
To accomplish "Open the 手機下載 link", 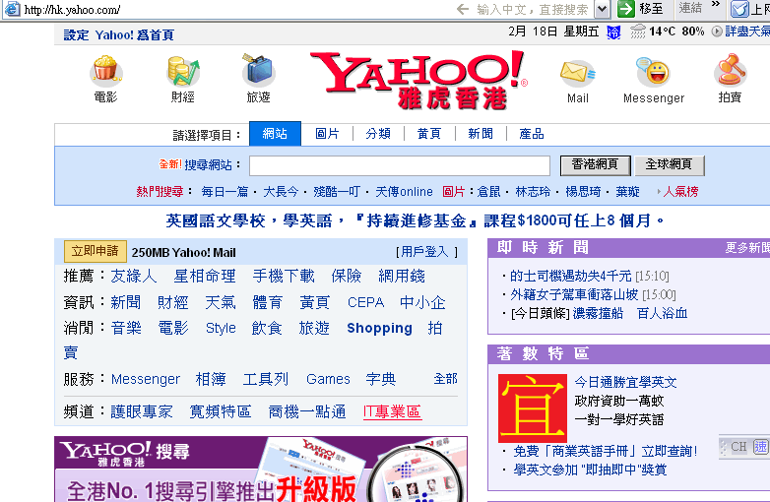I will [284, 276].
